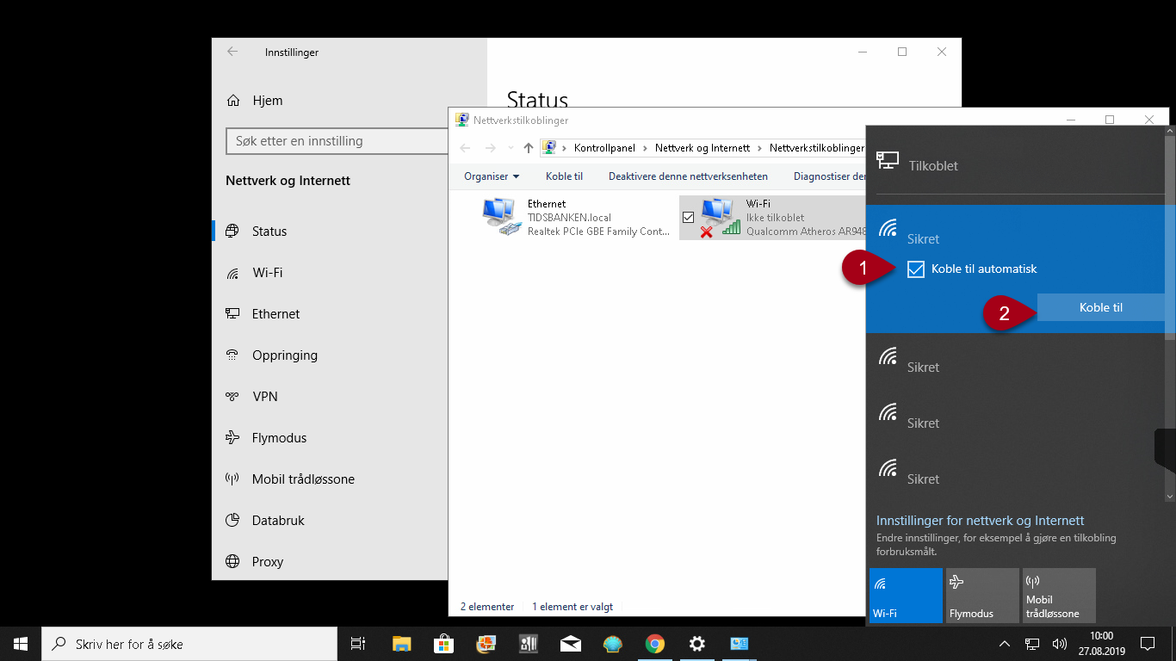Click the Settings gear on the taskbar

(697, 644)
